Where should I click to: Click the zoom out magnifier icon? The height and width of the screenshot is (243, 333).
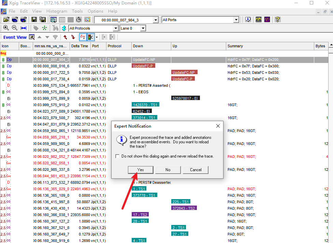tap(15, 28)
